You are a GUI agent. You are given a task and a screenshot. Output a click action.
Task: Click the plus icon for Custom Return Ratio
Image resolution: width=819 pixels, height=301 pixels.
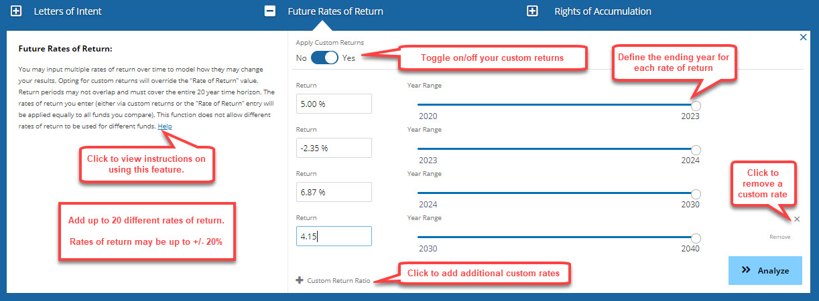coord(300,280)
